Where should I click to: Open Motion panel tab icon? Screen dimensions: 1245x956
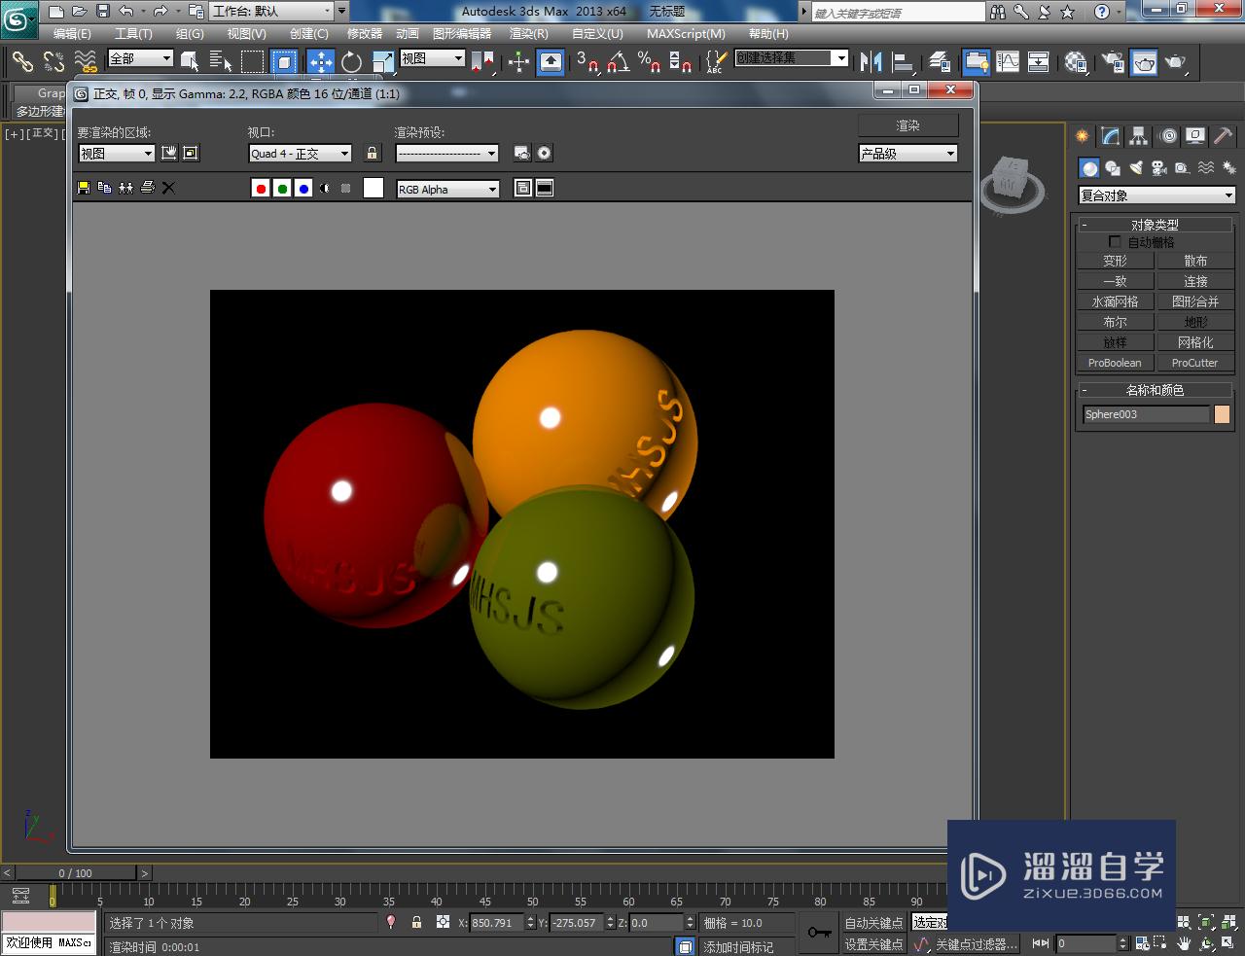pyautogui.click(x=1168, y=136)
